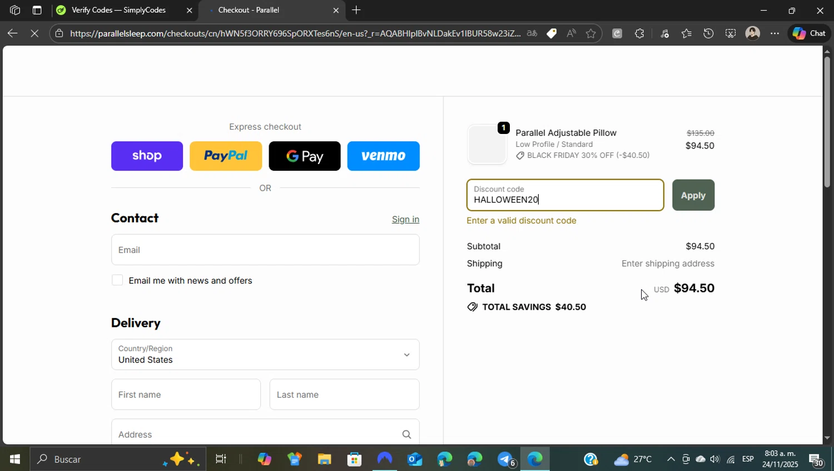Close the Checkout - Parallel tab

pos(336,10)
